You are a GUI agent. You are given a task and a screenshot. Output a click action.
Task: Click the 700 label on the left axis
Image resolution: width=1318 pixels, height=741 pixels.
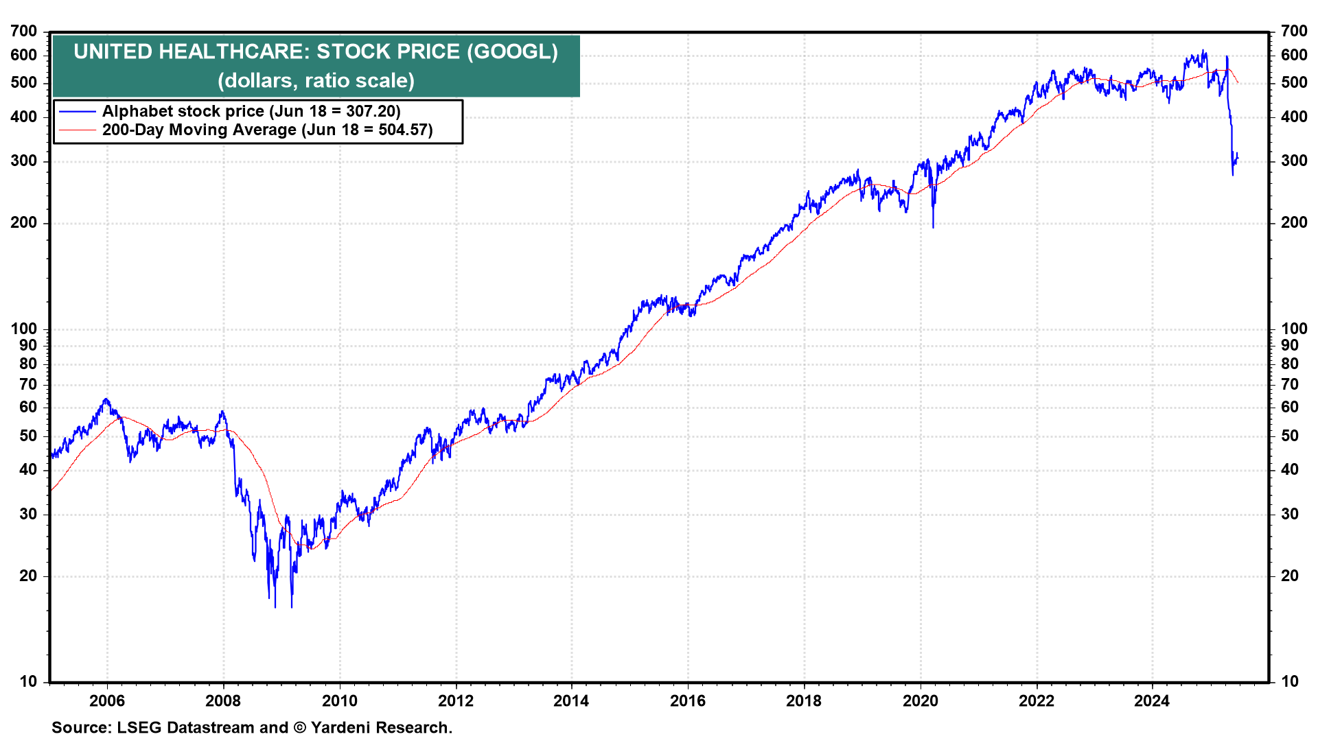[x=24, y=31]
